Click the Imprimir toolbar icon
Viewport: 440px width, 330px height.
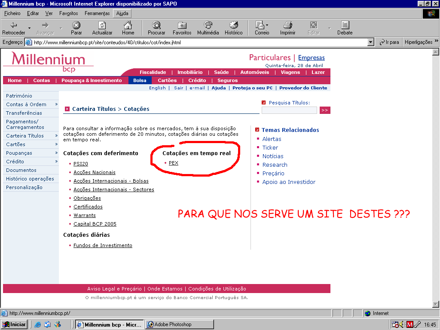(x=287, y=27)
